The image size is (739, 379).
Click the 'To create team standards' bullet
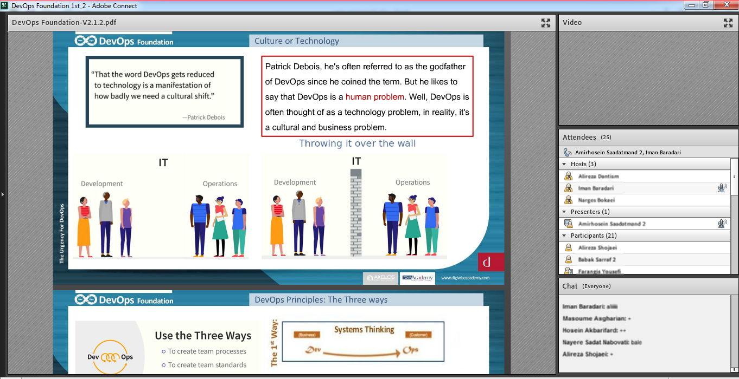point(207,365)
